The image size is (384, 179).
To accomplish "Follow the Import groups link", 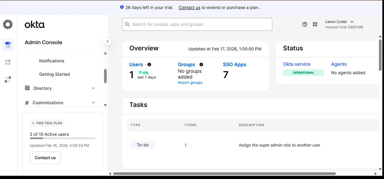I will [x=190, y=83].
